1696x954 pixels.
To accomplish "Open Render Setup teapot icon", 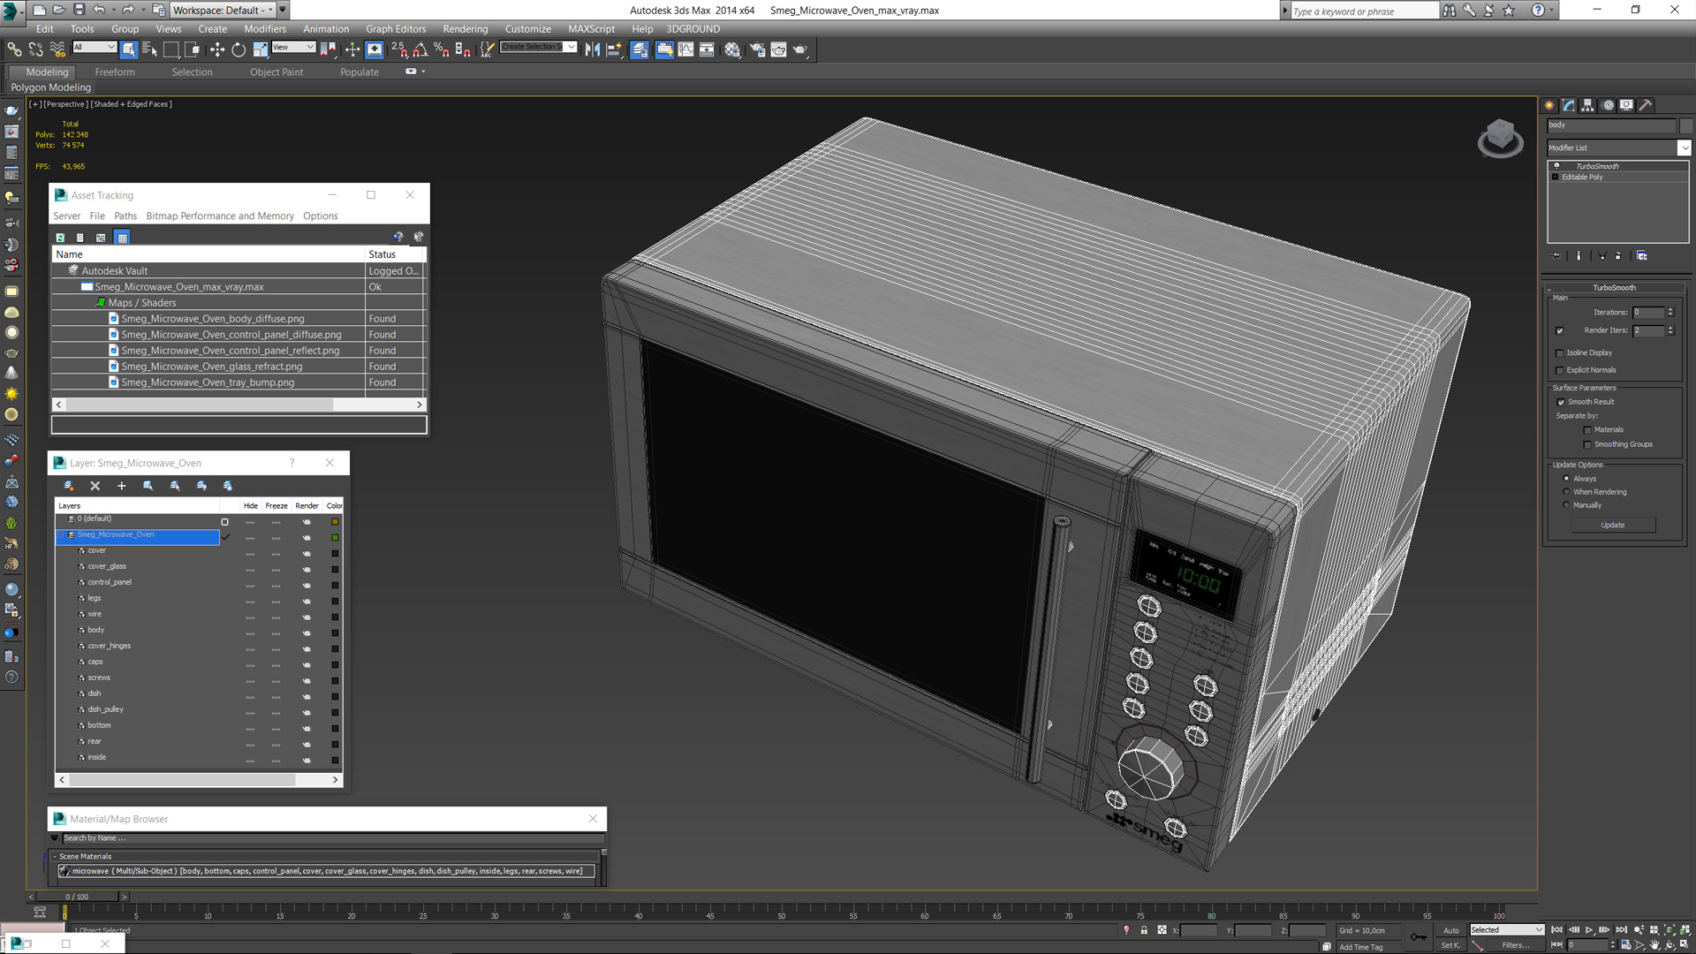I will (x=757, y=49).
